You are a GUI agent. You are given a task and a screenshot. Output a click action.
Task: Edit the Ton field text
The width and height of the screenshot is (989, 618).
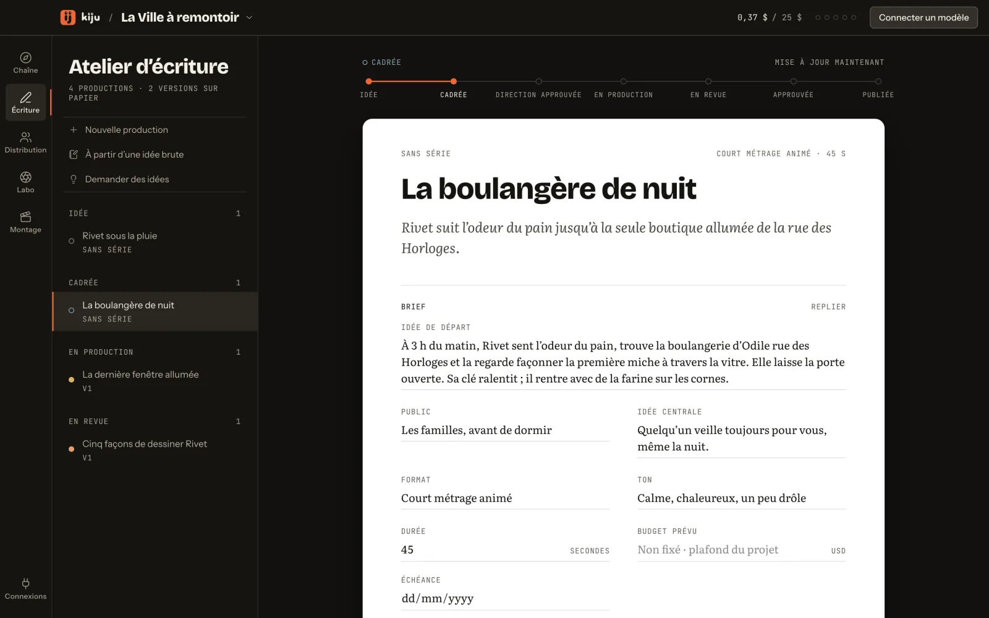pos(741,498)
